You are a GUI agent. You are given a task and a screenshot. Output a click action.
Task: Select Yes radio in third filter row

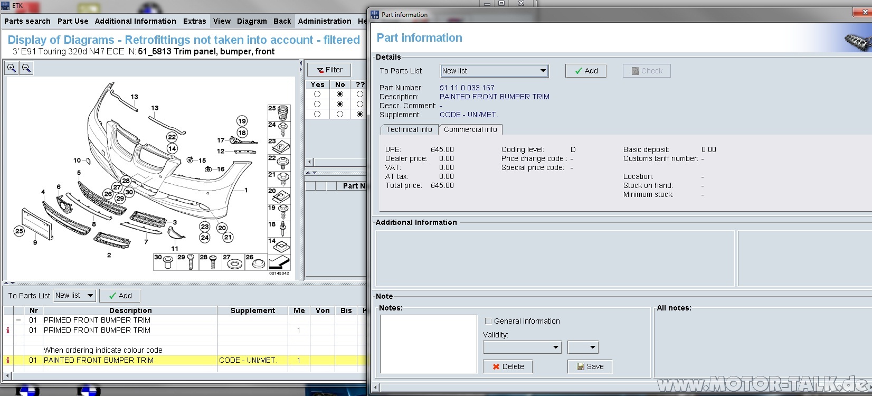(317, 114)
